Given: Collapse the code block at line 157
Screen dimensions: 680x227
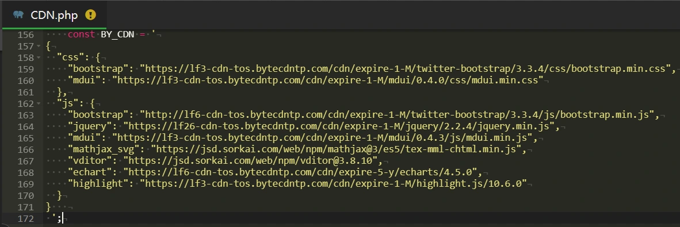Looking at the screenshot, I should [x=39, y=46].
